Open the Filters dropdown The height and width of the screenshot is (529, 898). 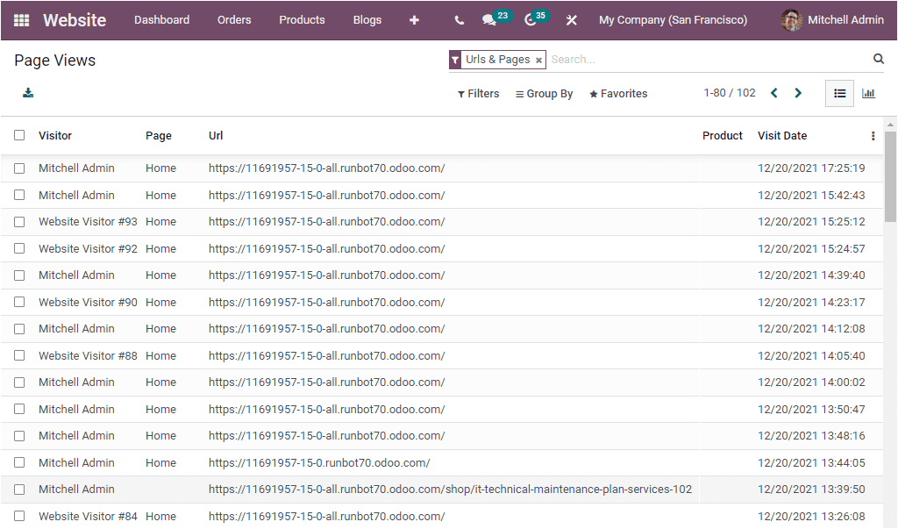click(x=477, y=93)
